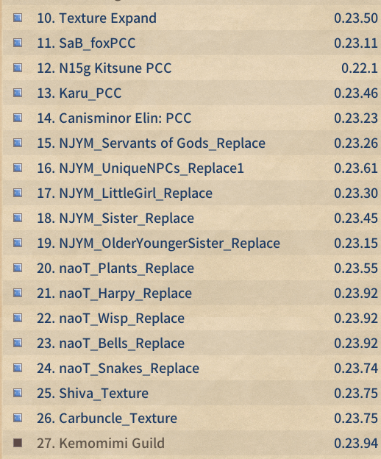Click version 0.23.45 of NJYM_Sister_Replace
The image size is (381, 459).
356,218
